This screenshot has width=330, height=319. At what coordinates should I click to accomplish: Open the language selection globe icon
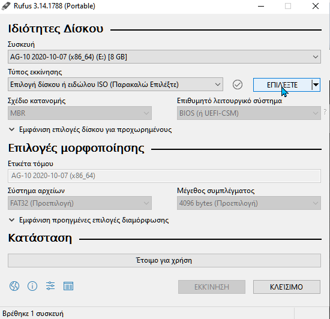pos(14,286)
